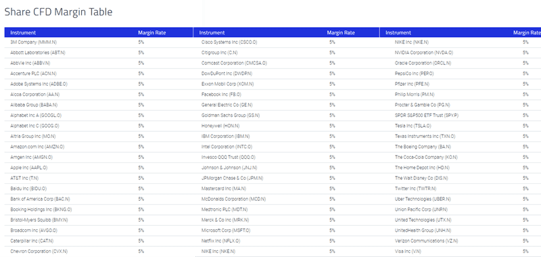
Task: Click Chevron Corporation (CVX.N) entry
Action: (39, 251)
